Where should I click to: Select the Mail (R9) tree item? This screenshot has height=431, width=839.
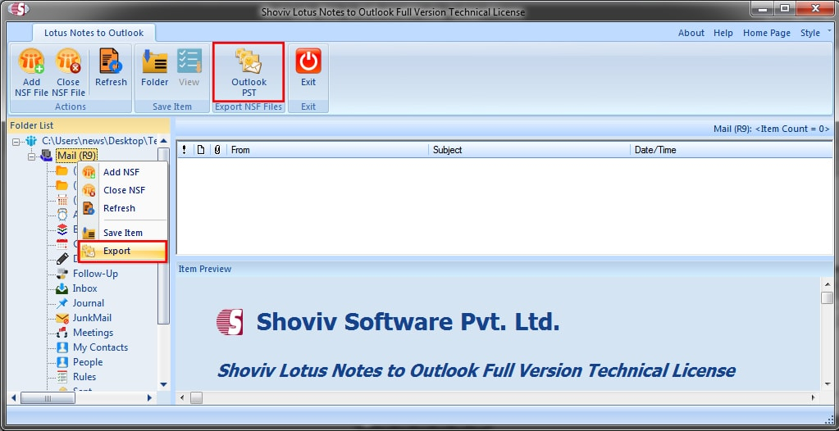(76, 155)
